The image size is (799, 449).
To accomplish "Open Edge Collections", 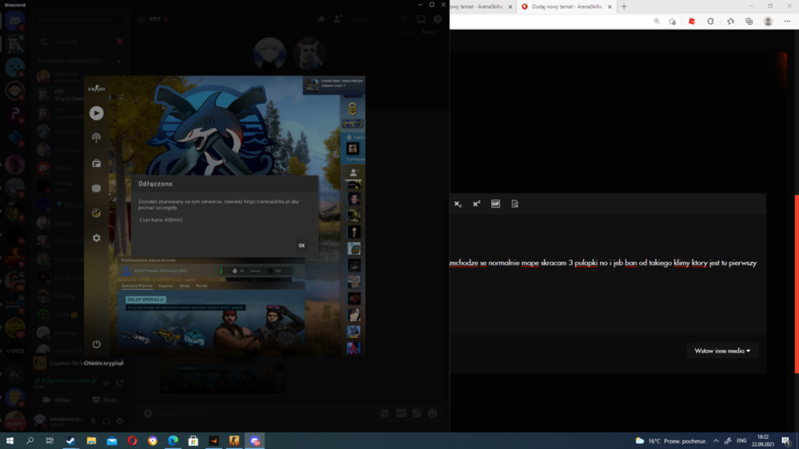I will 749,22.
